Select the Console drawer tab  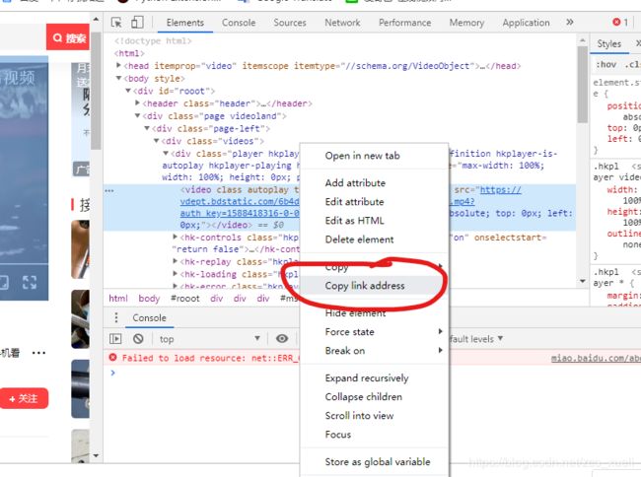(x=149, y=317)
